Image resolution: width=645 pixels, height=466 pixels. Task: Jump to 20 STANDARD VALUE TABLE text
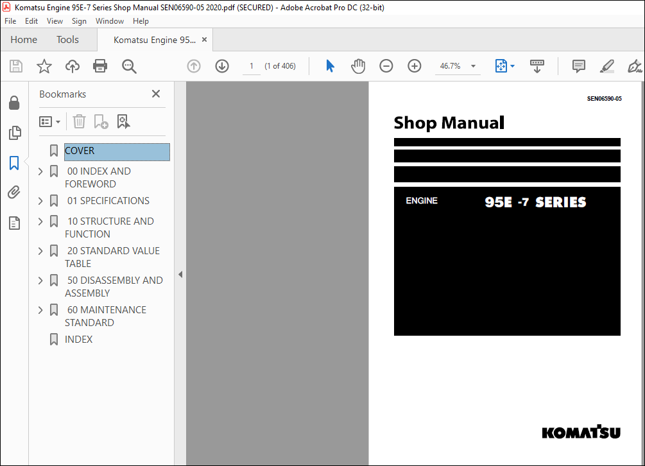(112, 257)
